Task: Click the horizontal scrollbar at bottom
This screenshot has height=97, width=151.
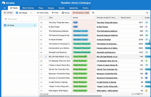Action: coord(70,96)
